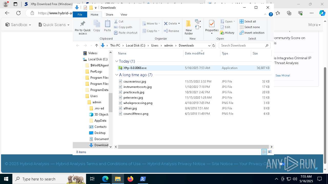Switch to Details view layout icon
This screenshot has width=328, height=184.
264,152
